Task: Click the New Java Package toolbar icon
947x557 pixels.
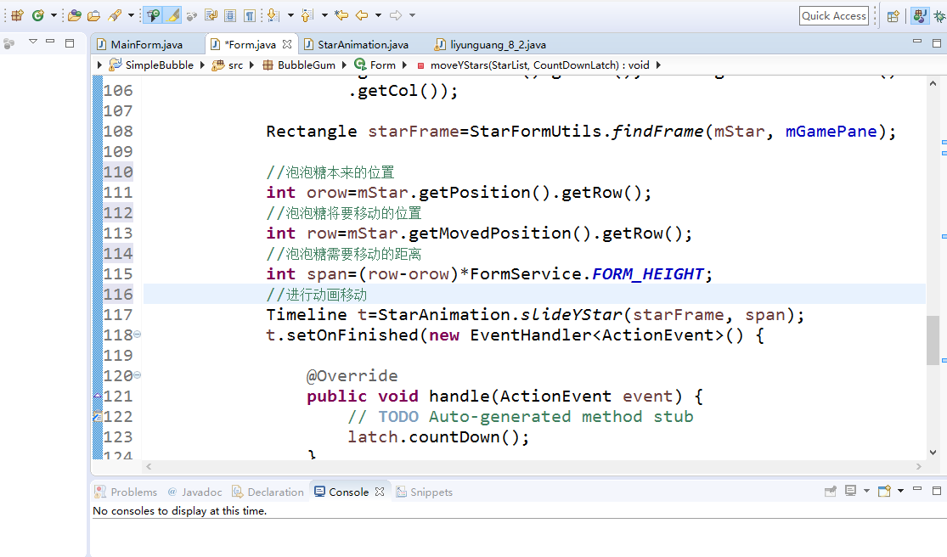Action: click(17, 15)
